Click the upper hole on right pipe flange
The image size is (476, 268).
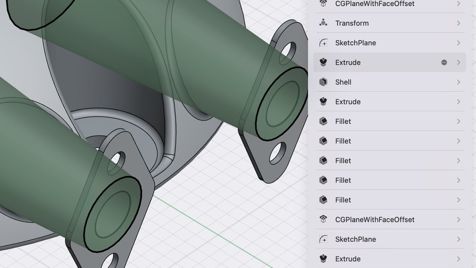(288, 49)
